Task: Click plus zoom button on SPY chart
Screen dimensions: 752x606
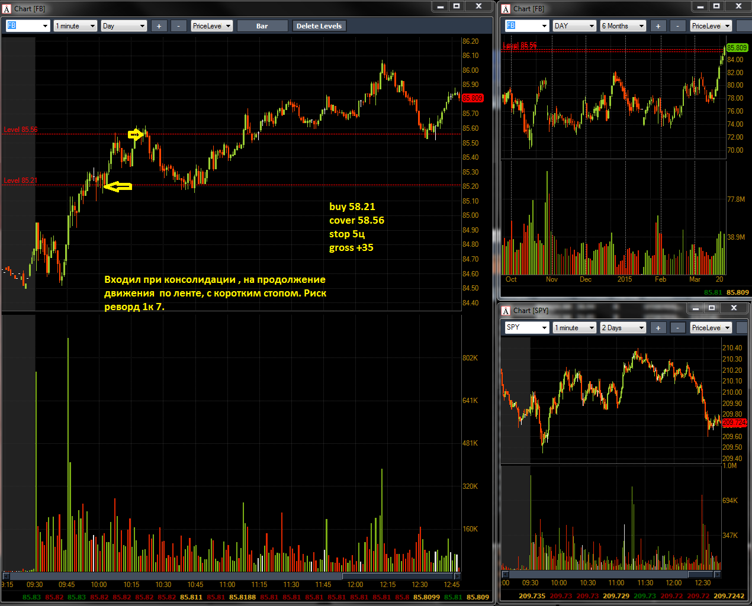Action: tap(658, 328)
